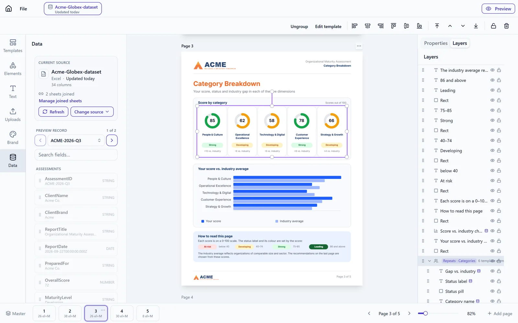Image resolution: width=518 pixels, height=323 pixels.
Task: Open the Templates sidebar panel
Action: pos(13,46)
